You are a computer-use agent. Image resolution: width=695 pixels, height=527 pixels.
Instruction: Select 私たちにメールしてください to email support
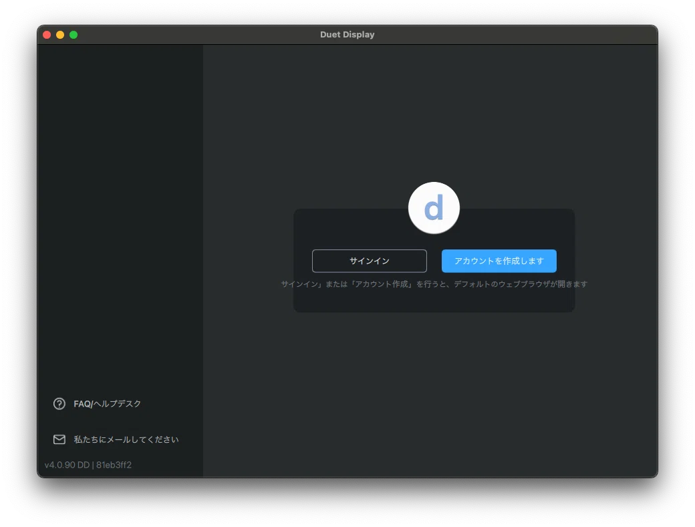[126, 439]
